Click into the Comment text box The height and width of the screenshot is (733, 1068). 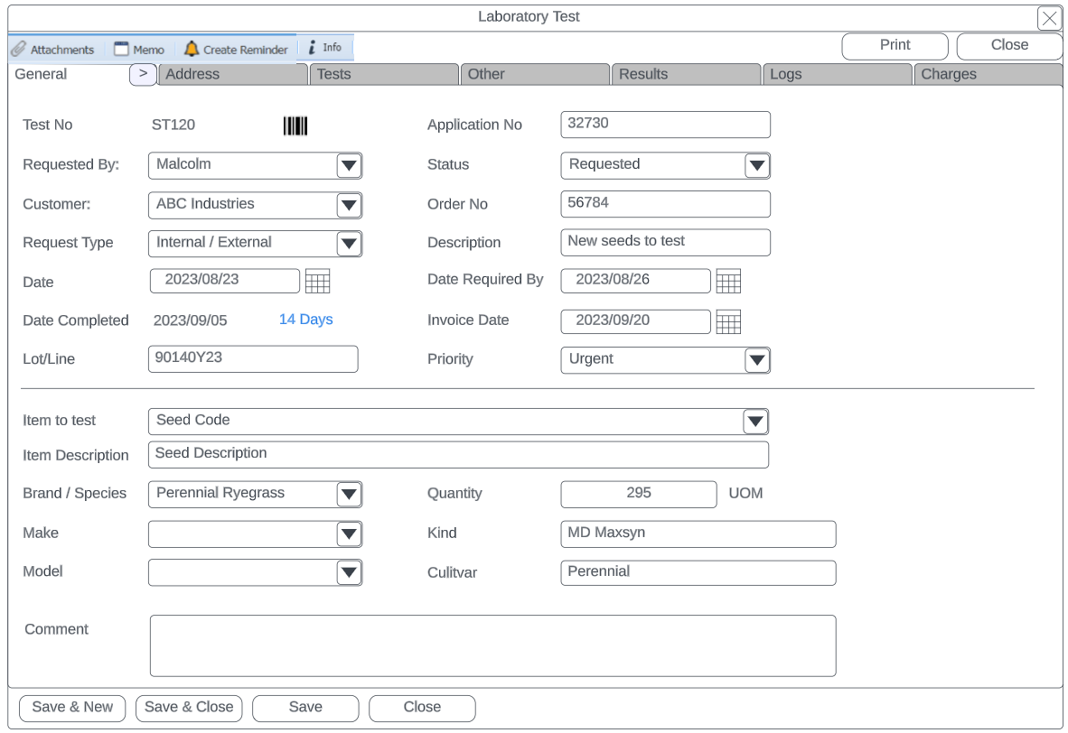coord(492,645)
